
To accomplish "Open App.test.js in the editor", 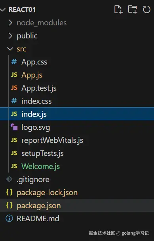I will point(39,88).
